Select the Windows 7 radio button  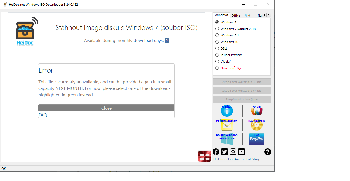(226, 22)
